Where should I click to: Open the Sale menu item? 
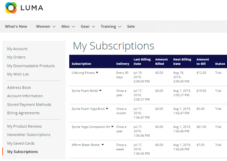[131, 26]
